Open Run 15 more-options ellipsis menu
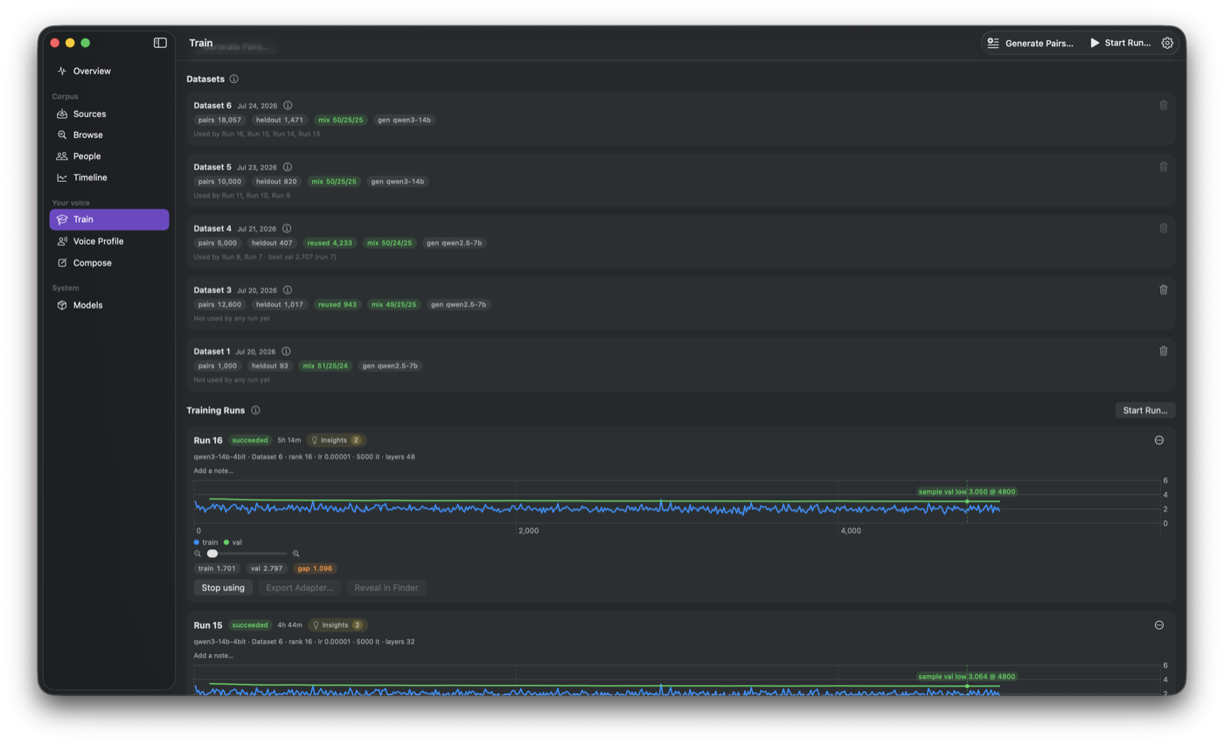Screen dimensions: 1224x745 tap(1159, 625)
